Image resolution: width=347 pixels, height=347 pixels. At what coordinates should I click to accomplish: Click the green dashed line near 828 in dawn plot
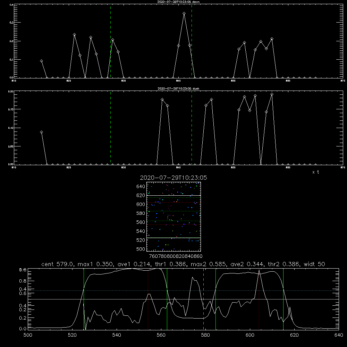(110, 41)
